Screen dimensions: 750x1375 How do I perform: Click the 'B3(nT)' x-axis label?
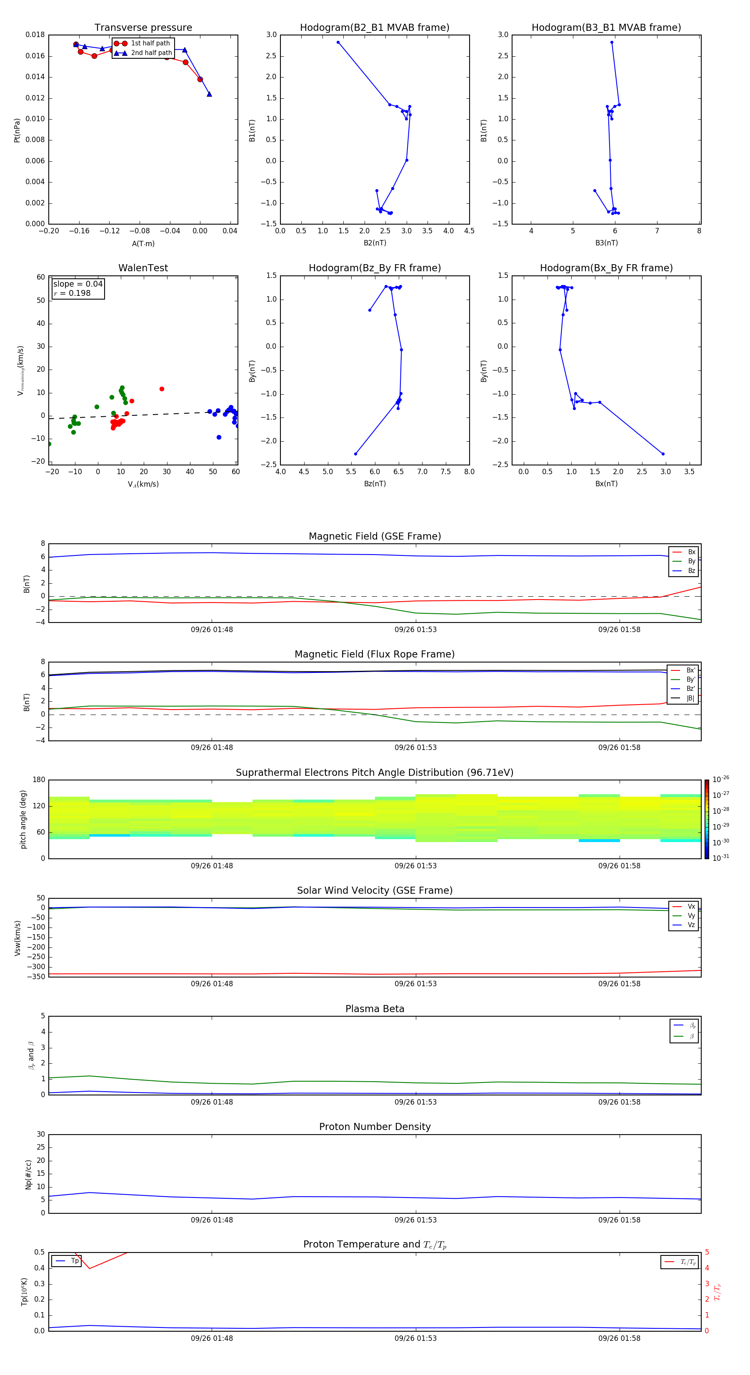606,243
